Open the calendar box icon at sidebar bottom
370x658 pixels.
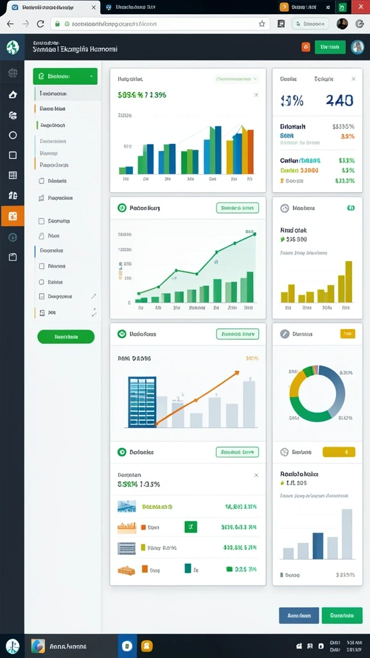13,257
